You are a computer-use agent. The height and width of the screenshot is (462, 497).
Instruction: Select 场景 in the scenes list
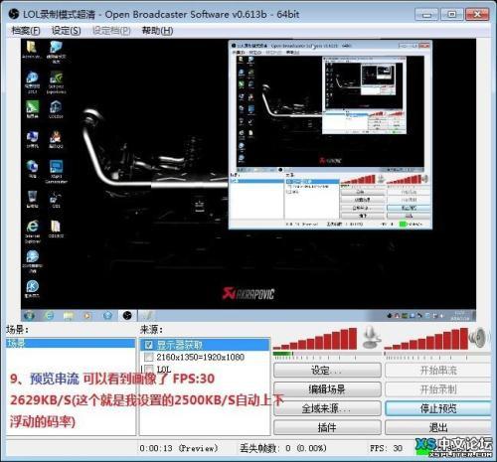coord(71,343)
